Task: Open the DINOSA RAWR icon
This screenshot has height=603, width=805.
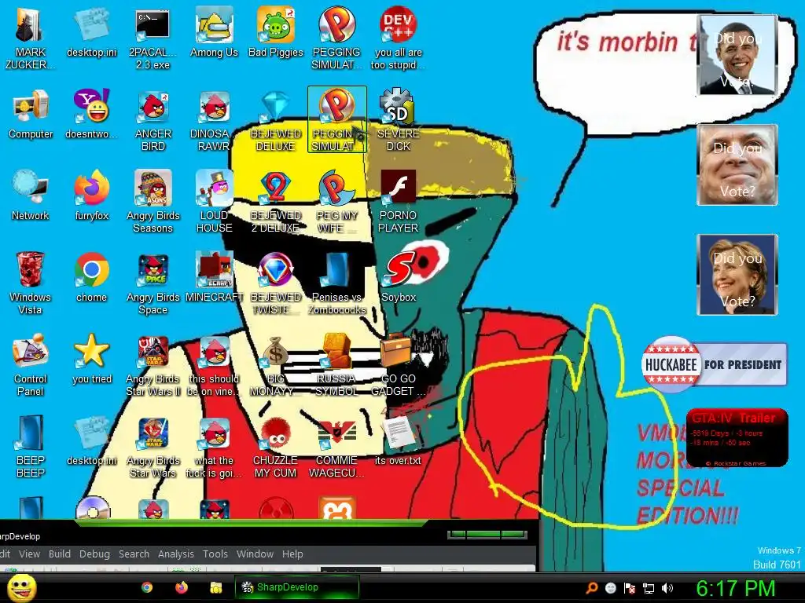Action: coord(214,120)
